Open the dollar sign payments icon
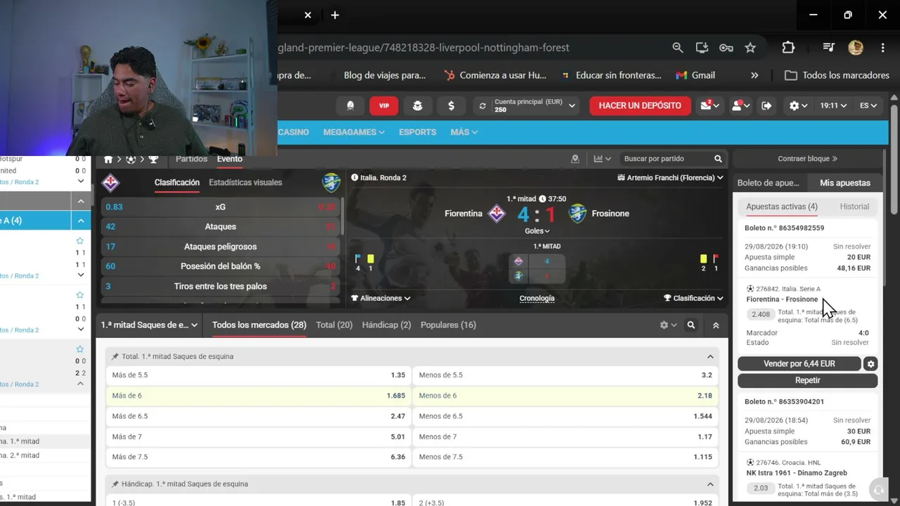The width and height of the screenshot is (900, 506). [x=451, y=105]
